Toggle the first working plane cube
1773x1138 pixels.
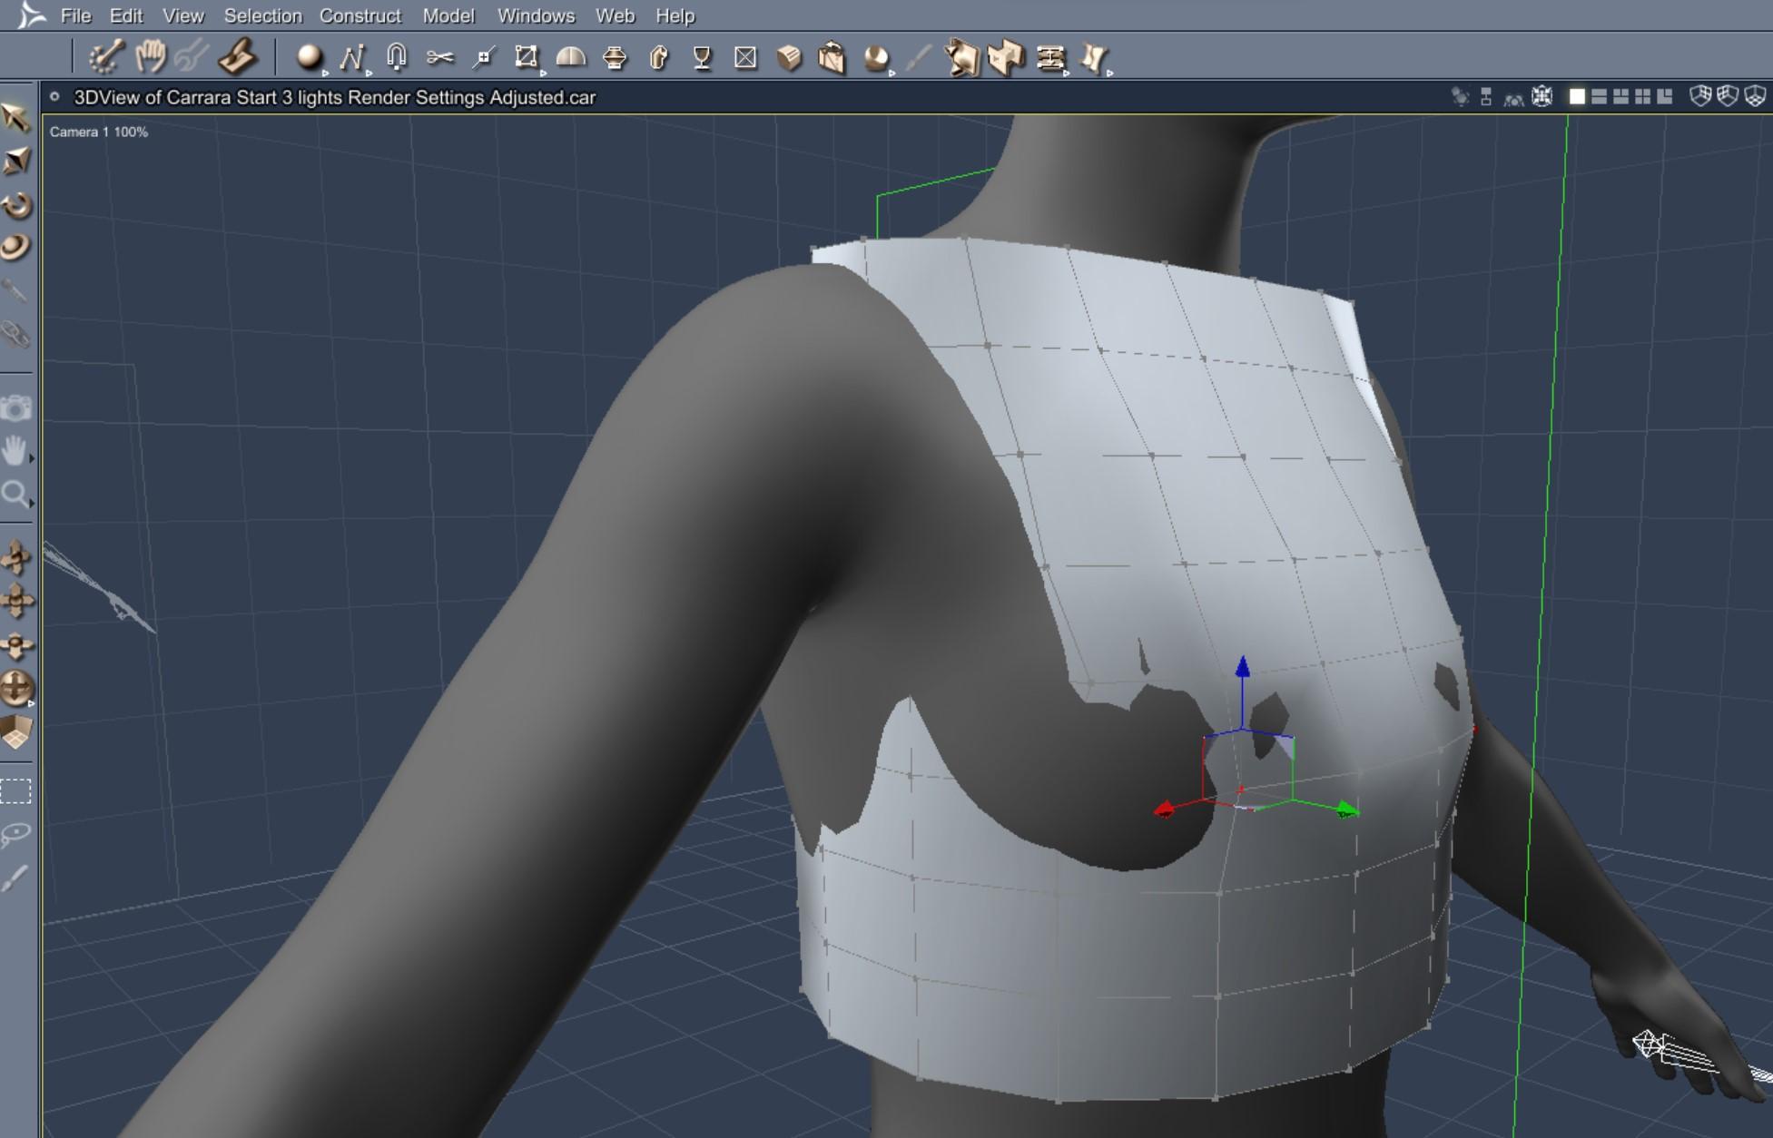point(1700,96)
